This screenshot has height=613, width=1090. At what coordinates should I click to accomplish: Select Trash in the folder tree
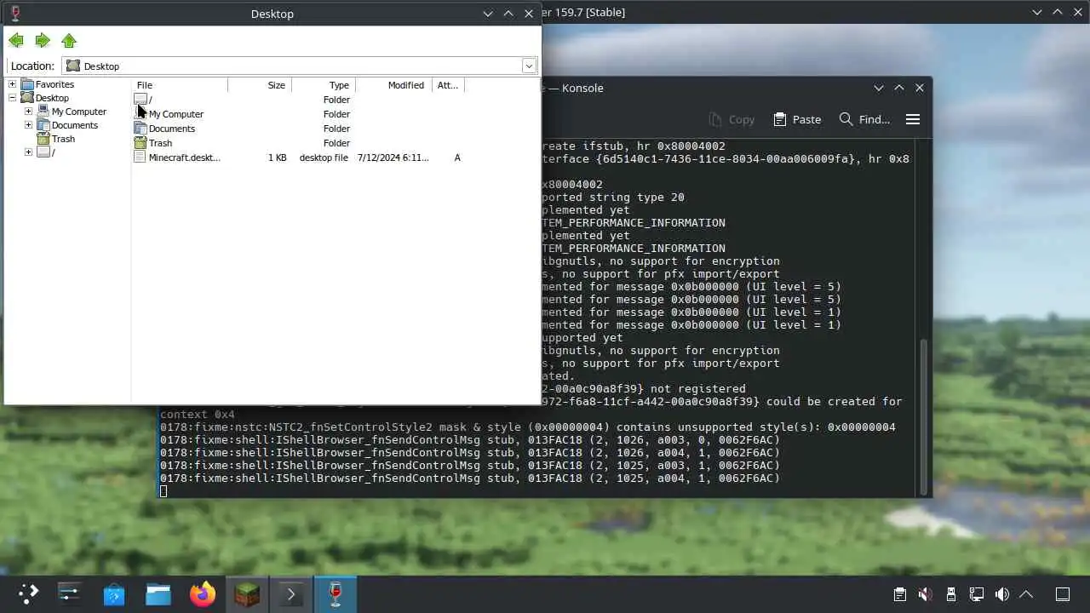coord(63,139)
